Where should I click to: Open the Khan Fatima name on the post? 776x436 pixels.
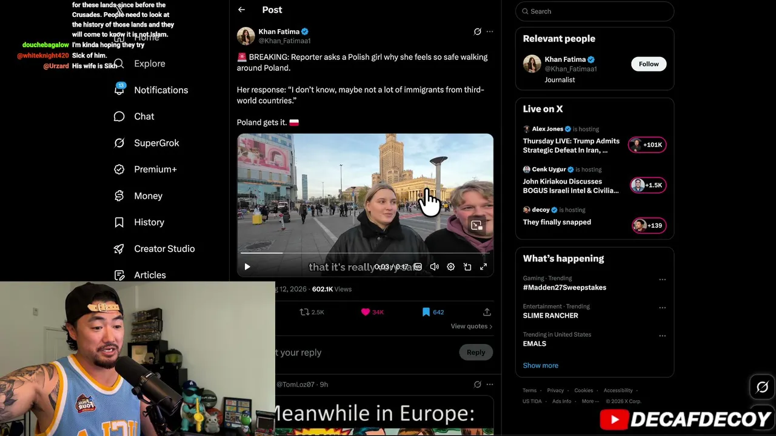[x=279, y=31]
